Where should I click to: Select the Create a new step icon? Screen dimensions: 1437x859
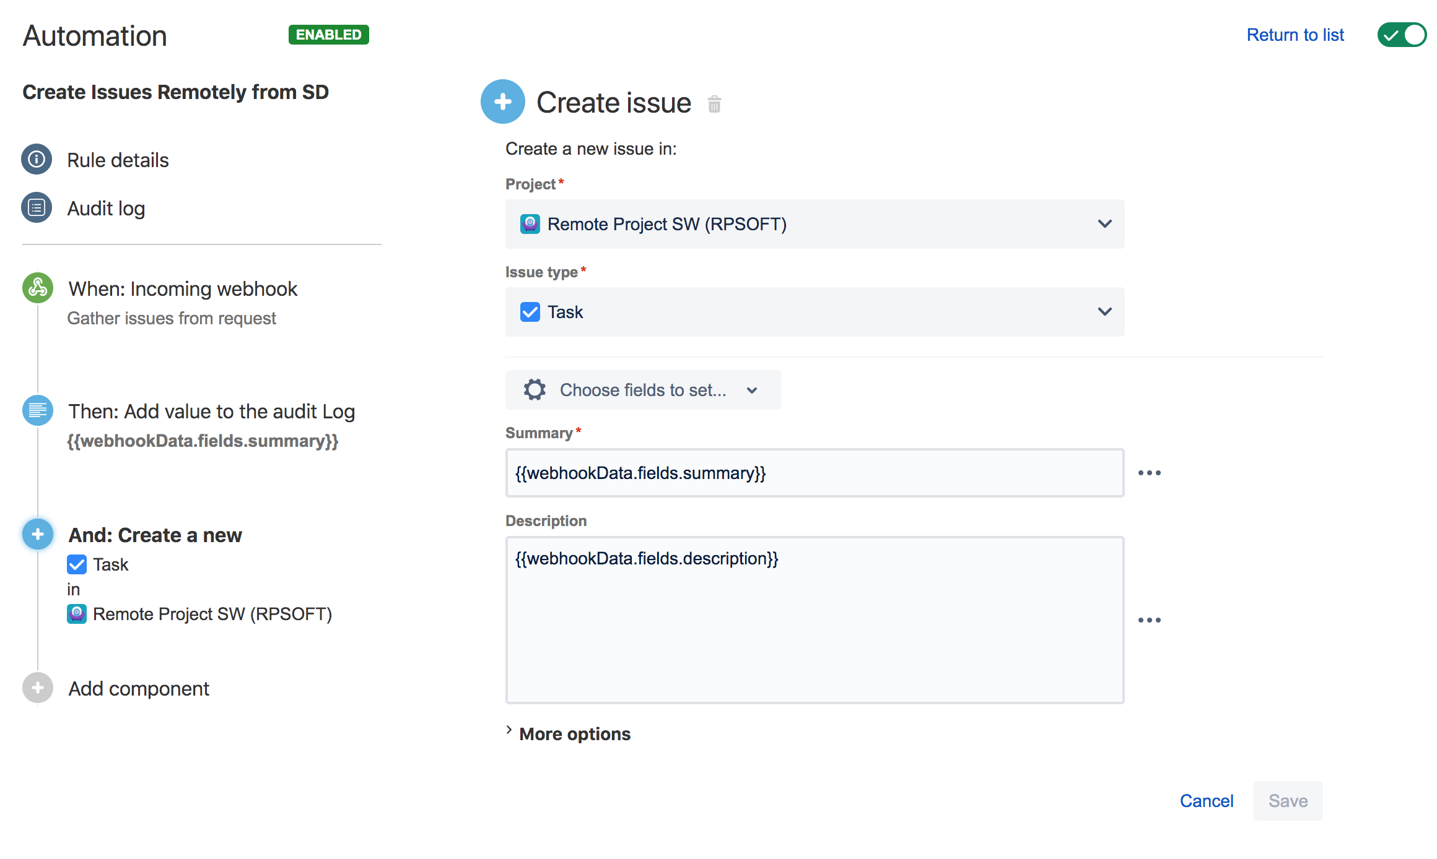coord(37,534)
